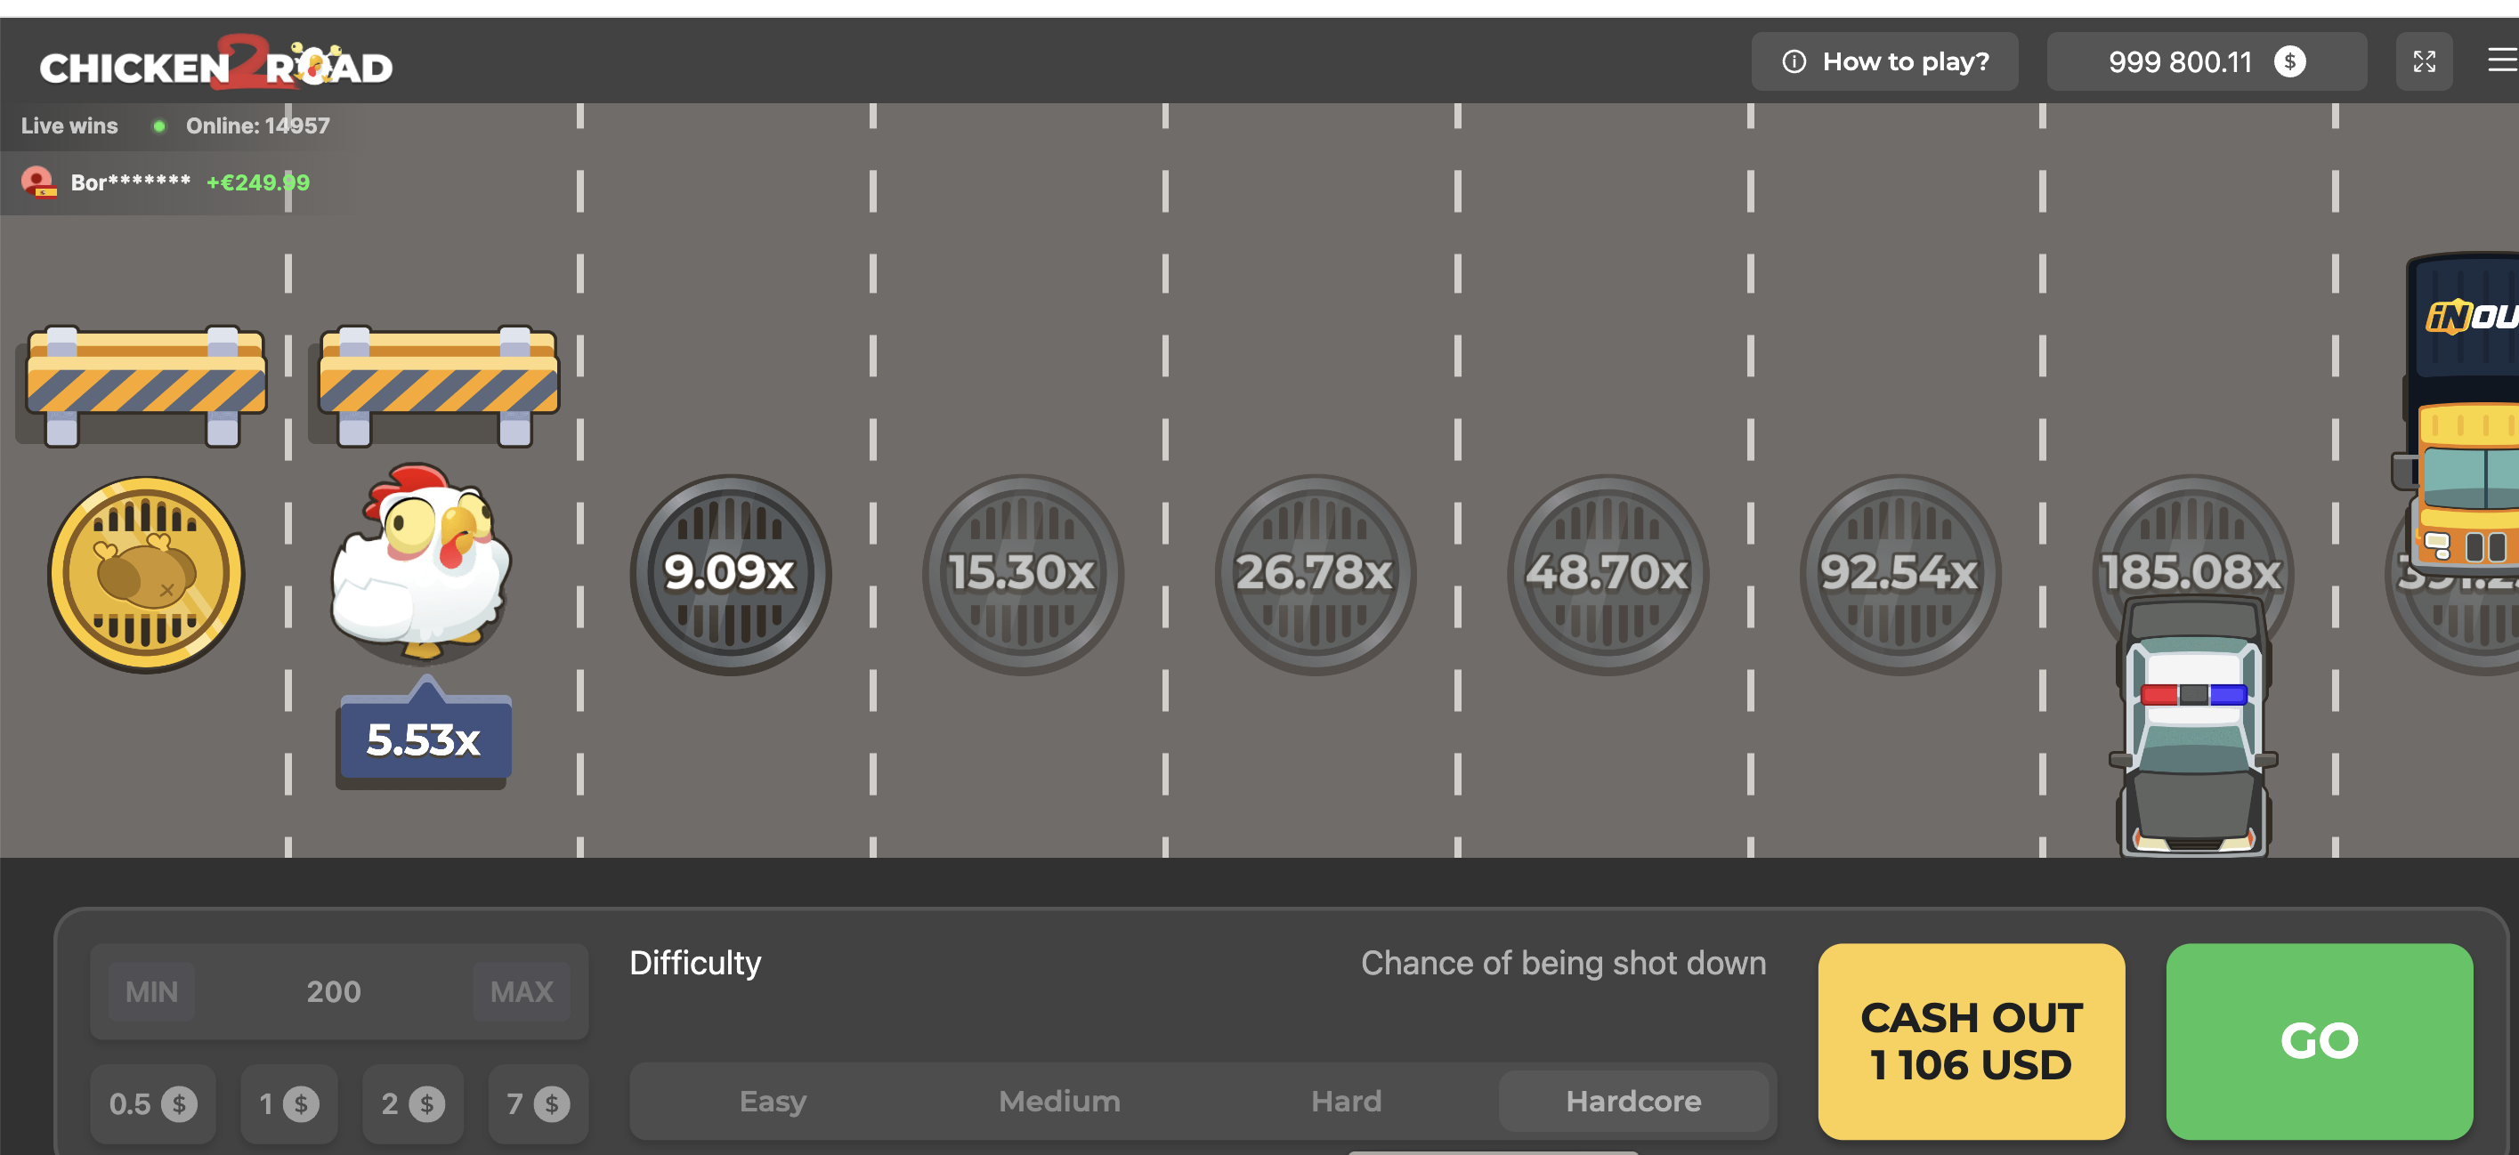
Task: Set bet to MAX
Action: (522, 992)
